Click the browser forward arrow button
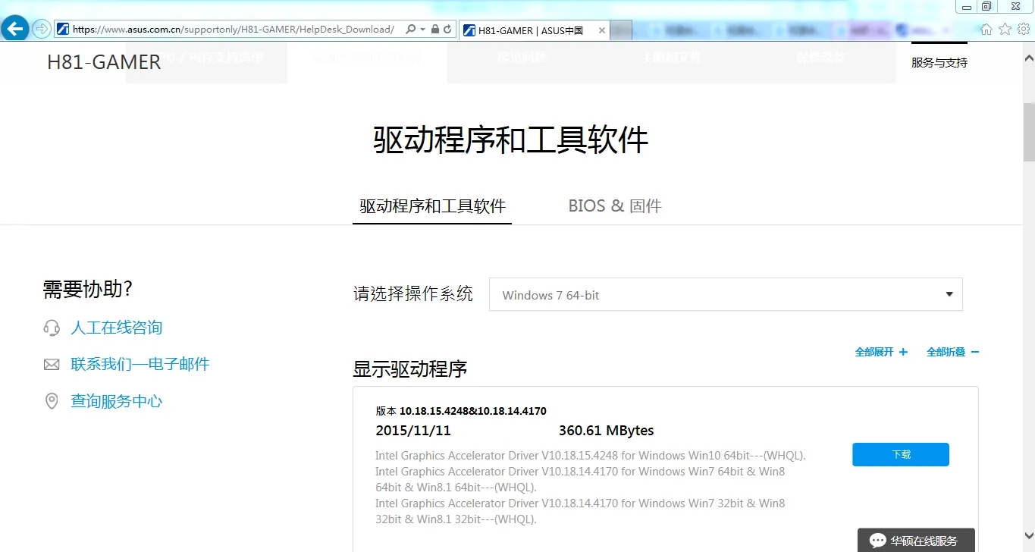 click(x=41, y=29)
